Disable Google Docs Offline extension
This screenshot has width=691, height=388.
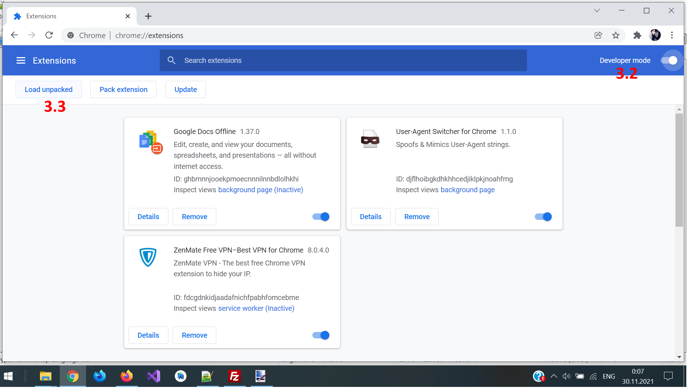(321, 217)
